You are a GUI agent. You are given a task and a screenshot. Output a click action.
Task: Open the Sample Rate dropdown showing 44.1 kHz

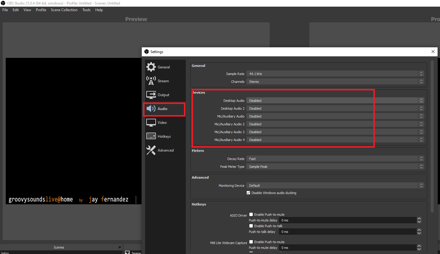[335, 74]
